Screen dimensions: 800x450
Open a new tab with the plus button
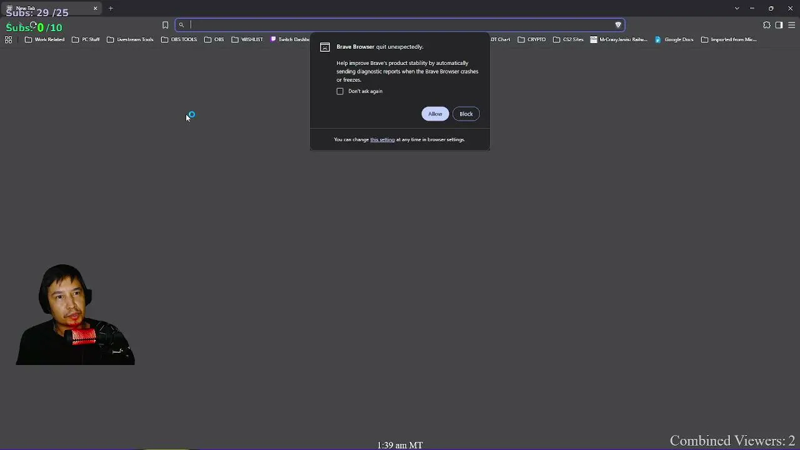(x=111, y=8)
